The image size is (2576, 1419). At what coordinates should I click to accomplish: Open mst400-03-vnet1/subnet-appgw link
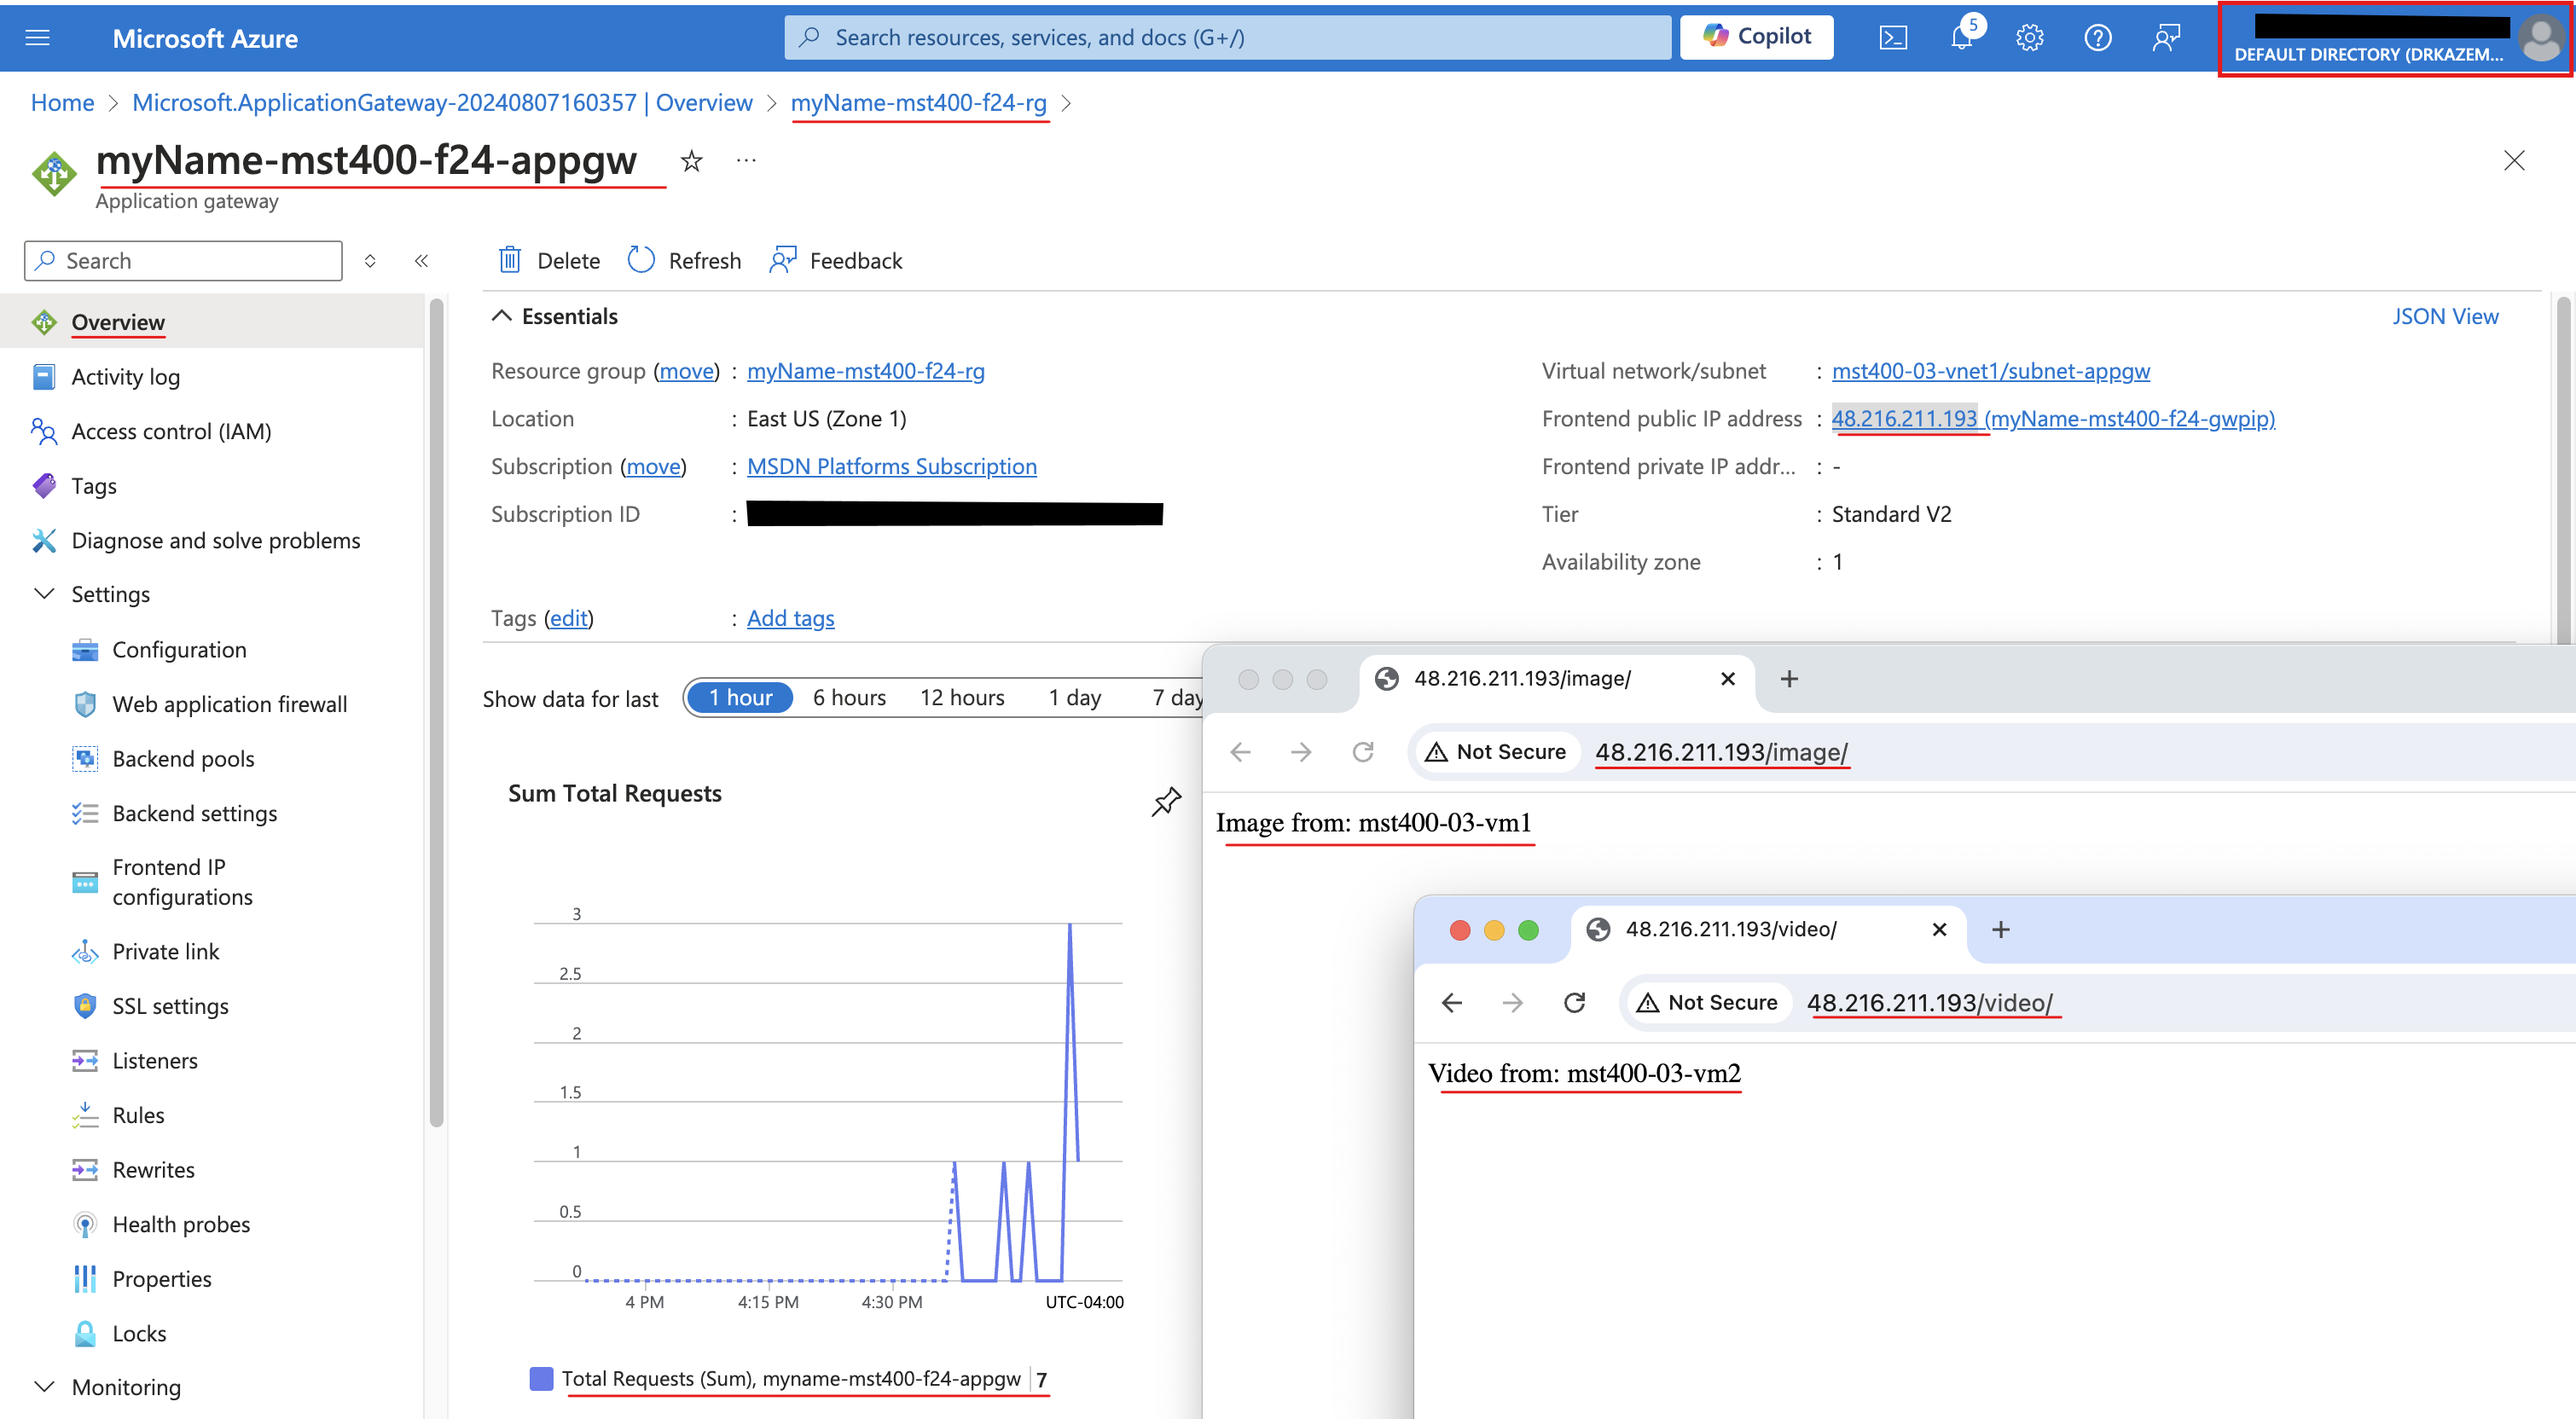tap(1990, 371)
